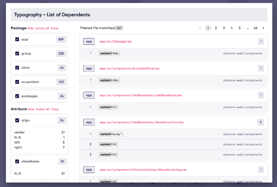
Task: Clear the Package filters
Action: tap(55, 28)
